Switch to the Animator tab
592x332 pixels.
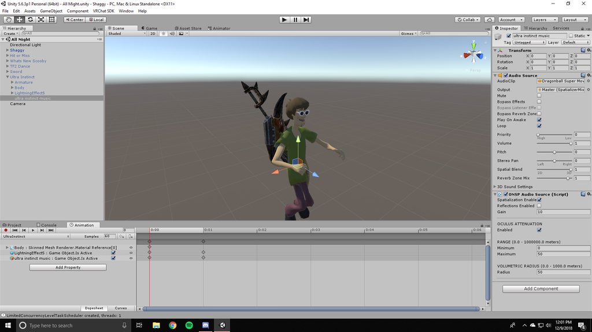[x=219, y=28]
